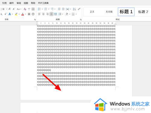Image resolution: width=151 pixels, height=113 pixels.
Task: Switch to the 视图 tab
Action: tap(26, 3)
